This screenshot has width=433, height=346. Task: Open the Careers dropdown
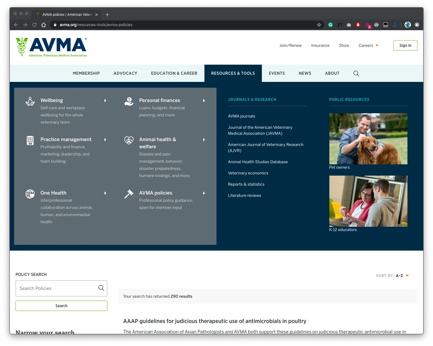[368, 45]
